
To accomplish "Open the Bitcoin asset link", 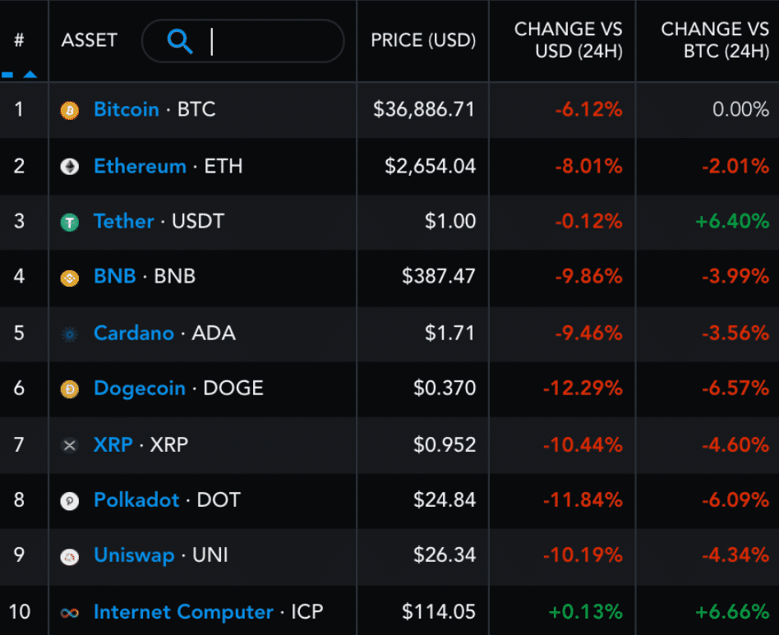I will tap(127, 109).
